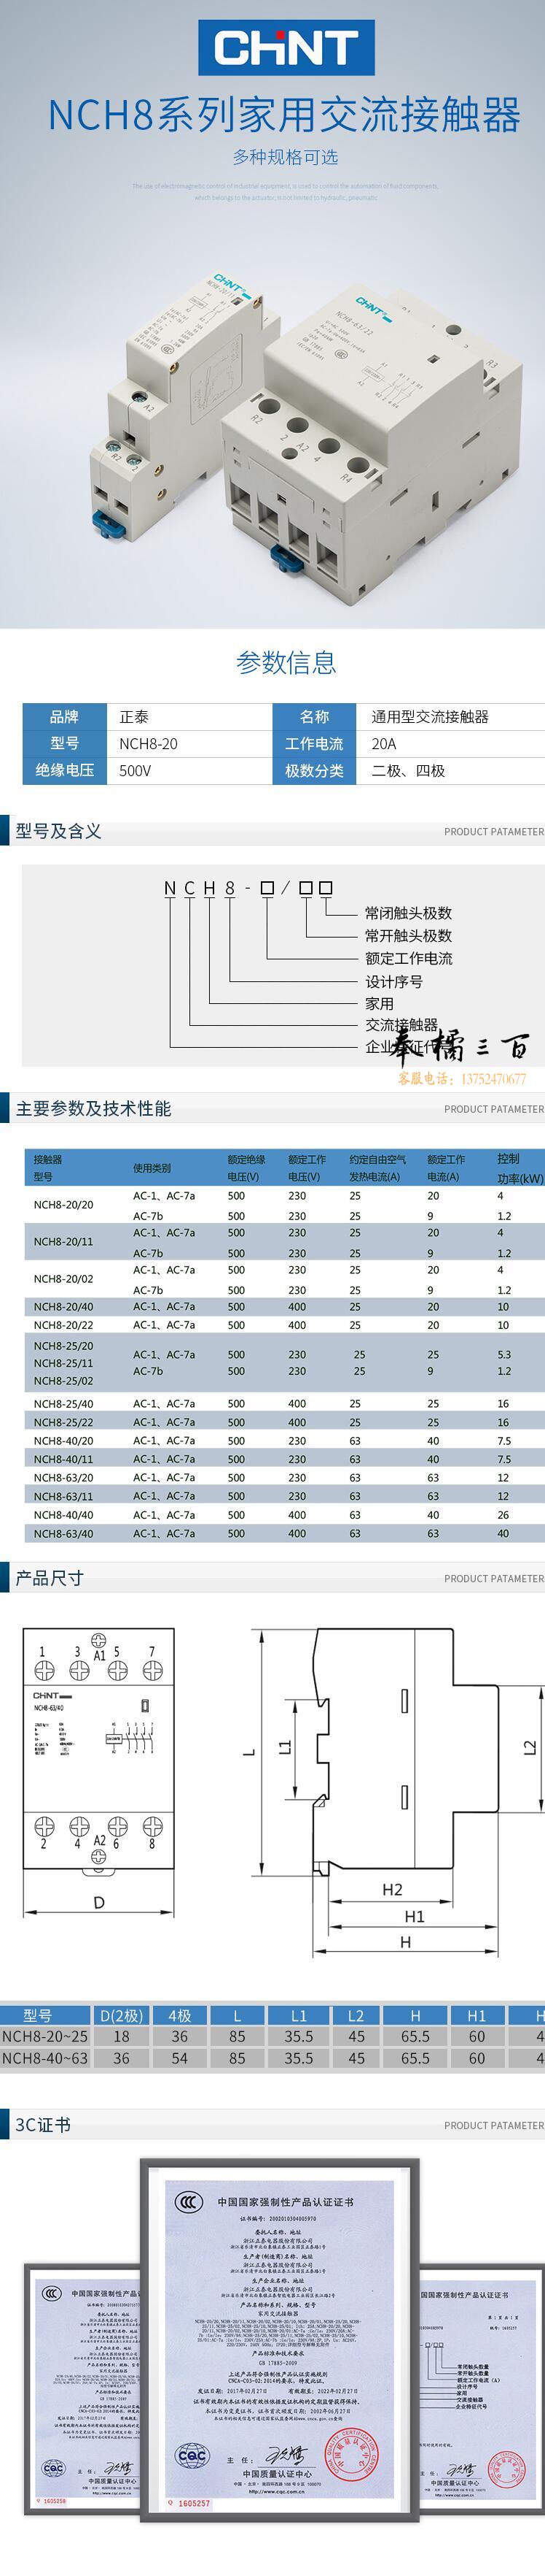Select the "NCH8-20/11" row in the specs table
Viewport: 545px width, 2576px height.
coord(284,1242)
